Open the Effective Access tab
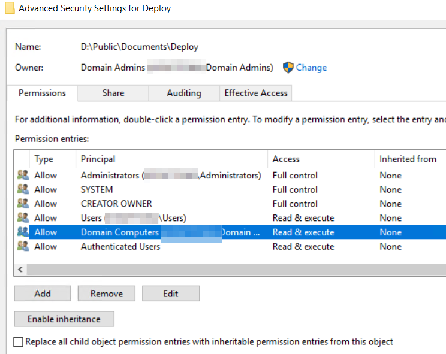 click(256, 93)
